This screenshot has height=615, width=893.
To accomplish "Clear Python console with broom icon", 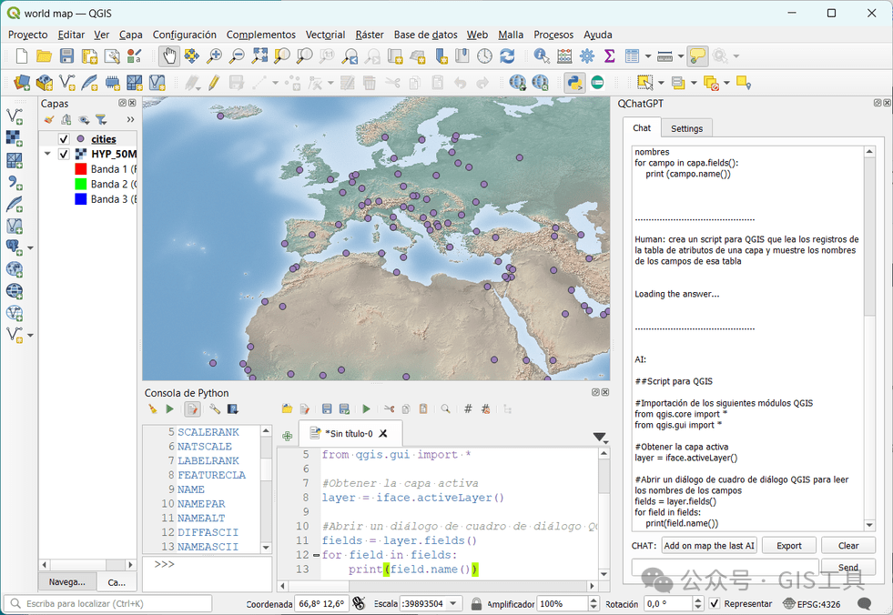I will tap(152, 408).
